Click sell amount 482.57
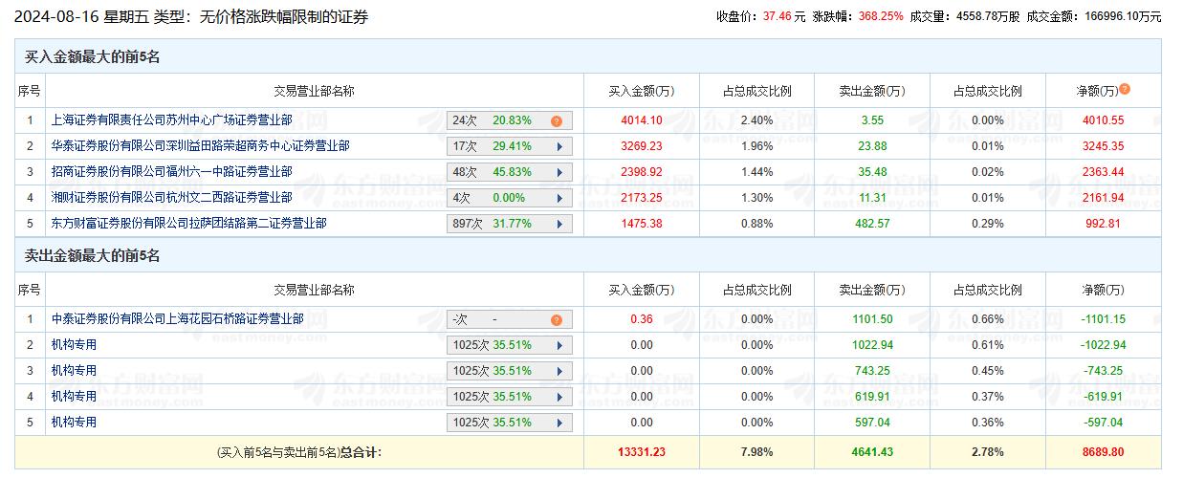Viewport: 1183px width, 478px height. point(871,224)
